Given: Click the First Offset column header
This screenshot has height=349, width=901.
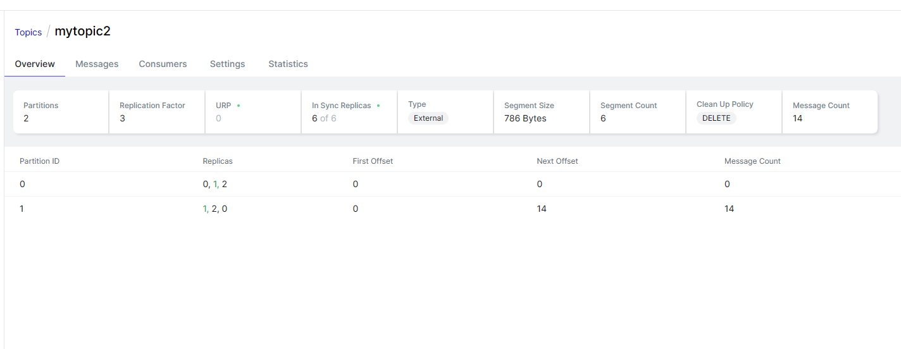Looking at the screenshot, I should point(373,161).
